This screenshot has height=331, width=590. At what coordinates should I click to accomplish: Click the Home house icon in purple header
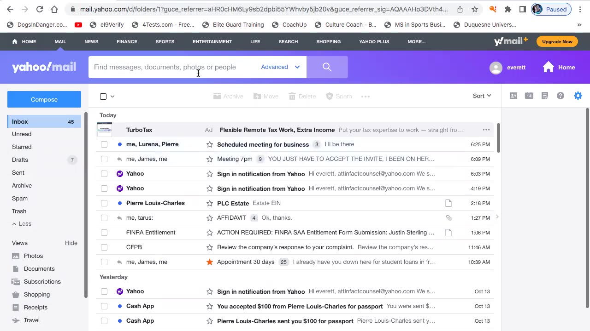coord(549,67)
